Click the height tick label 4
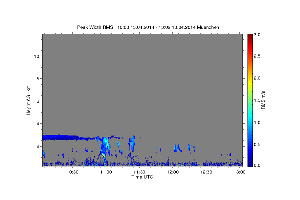Viewport: 300px width, 200px height. click(x=38, y=124)
